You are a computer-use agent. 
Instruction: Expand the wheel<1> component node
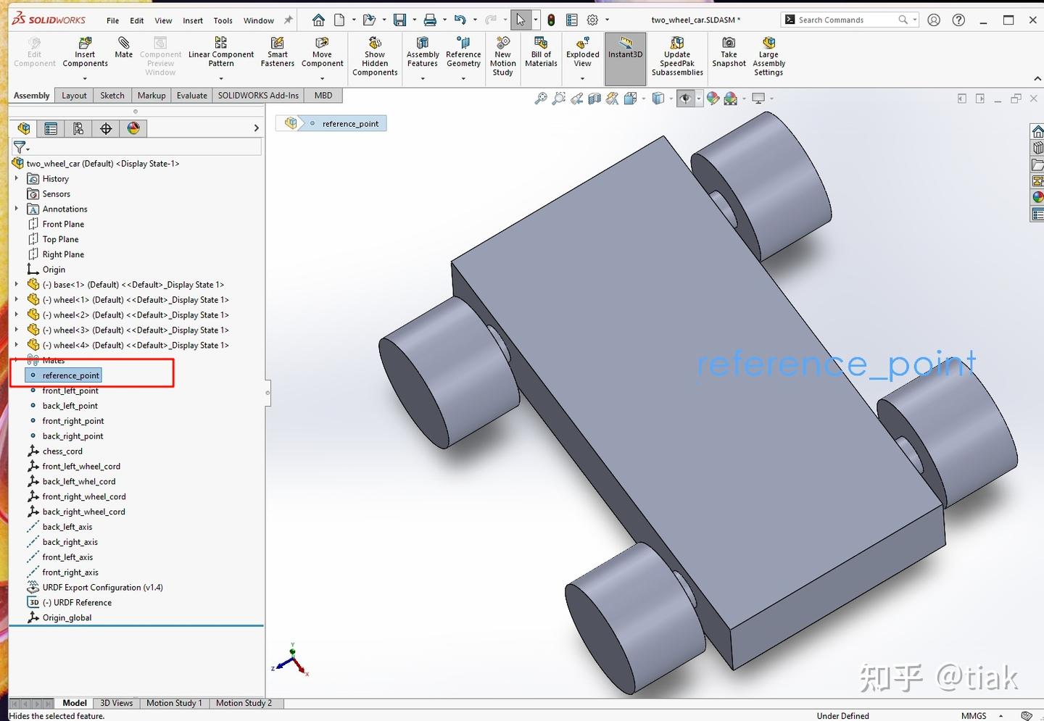tap(17, 299)
